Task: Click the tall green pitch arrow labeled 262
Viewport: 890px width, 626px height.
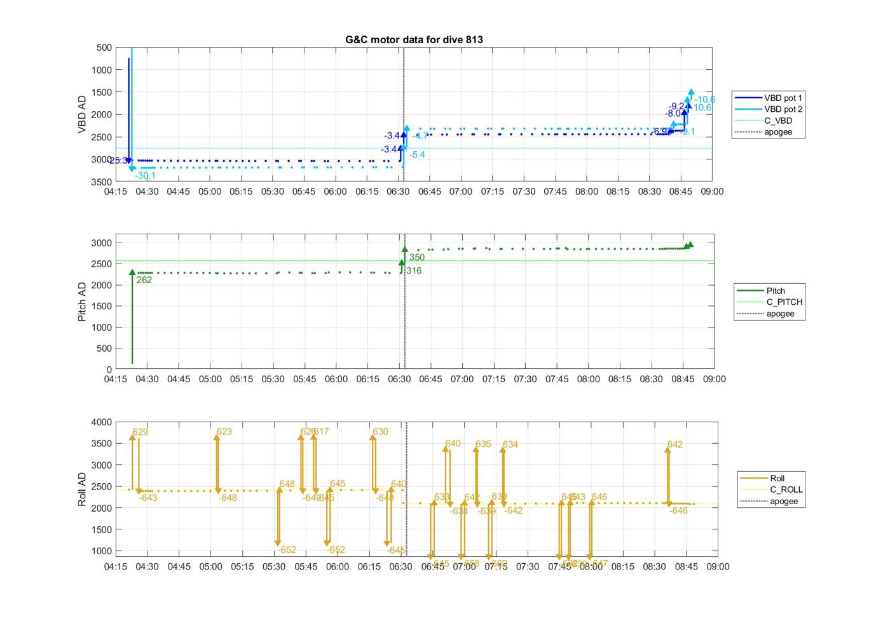Action: pos(132,316)
